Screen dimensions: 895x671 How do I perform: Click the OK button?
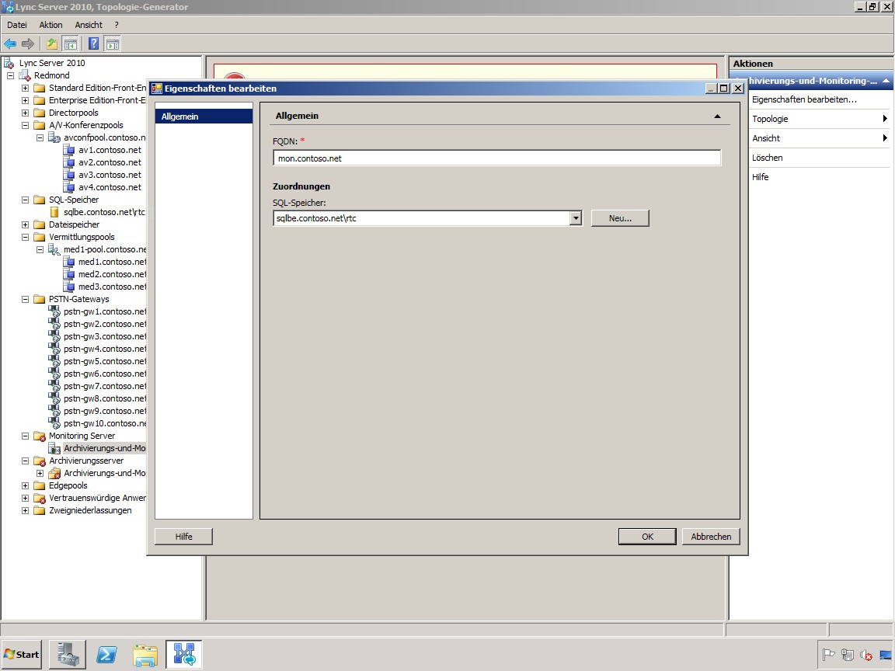pos(647,537)
